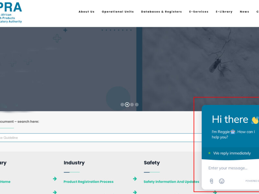Click the paperclip attachment icon in chat

coord(211,181)
